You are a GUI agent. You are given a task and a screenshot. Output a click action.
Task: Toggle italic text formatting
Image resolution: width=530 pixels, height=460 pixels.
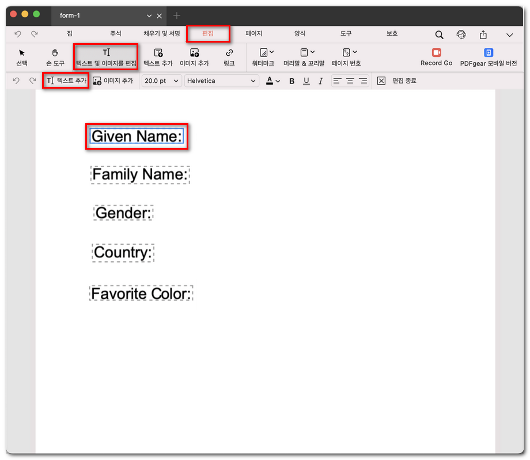pyautogui.click(x=320, y=81)
